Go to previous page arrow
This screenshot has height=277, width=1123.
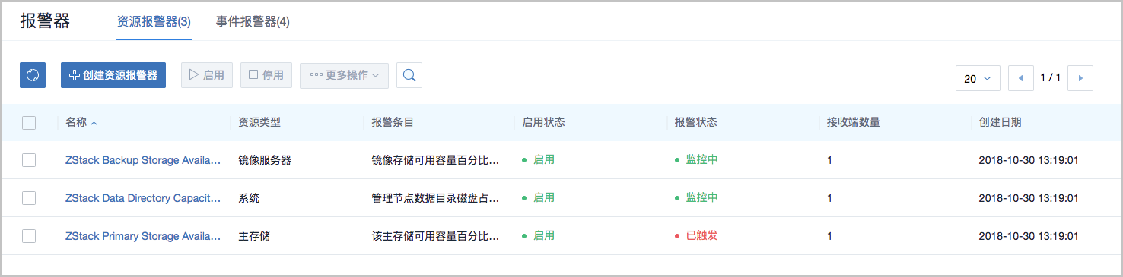tap(1021, 78)
